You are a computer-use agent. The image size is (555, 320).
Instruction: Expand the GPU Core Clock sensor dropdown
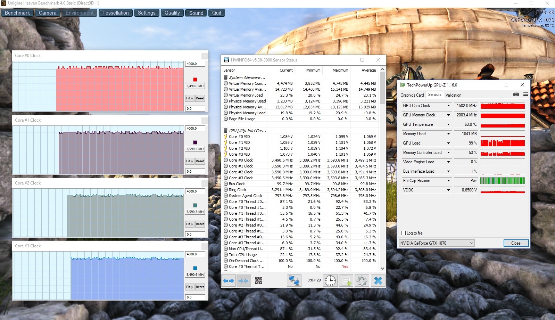(x=448, y=106)
